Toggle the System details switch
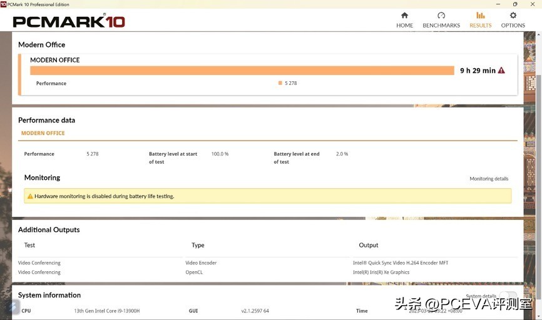The width and height of the screenshot is (542, 320). point(508,296)
